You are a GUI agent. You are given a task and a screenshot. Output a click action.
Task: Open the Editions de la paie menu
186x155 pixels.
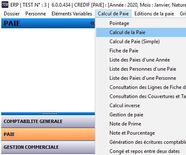tap(154, 14)
